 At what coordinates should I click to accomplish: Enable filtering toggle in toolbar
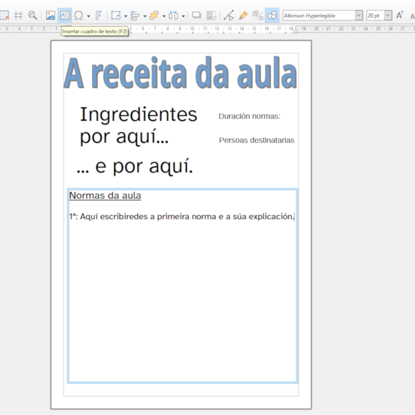click(x=272, y=15)
